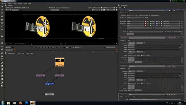186x105 pixels.
Task: Switch to Curve Editor tab
Action: point(21,53)
